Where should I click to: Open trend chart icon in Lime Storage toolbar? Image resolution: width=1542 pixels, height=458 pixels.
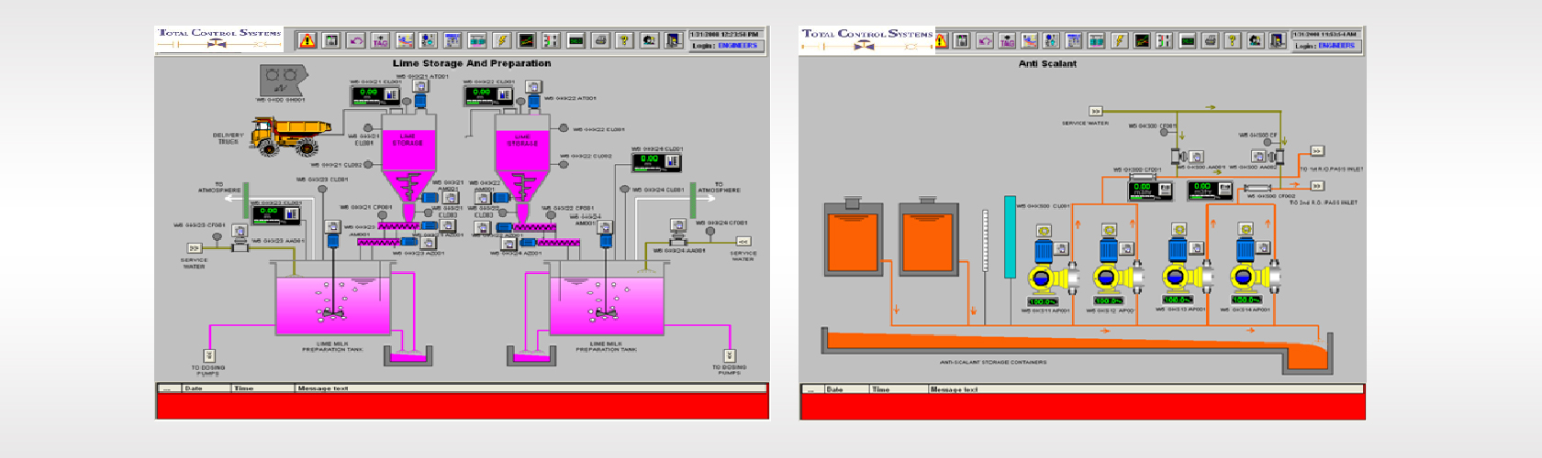[x=526, y=40]
